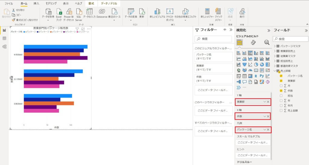The height and width of the screenshot is (165, 309).
Task: Collapse the 売上詳細 table
Action: point(275,71)
